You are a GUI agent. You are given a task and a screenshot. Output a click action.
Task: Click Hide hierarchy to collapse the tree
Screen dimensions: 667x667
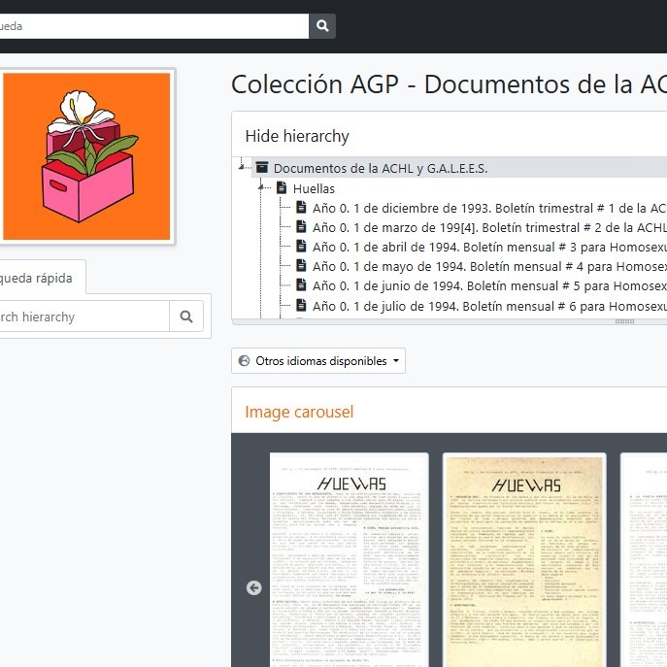[297, 136]
